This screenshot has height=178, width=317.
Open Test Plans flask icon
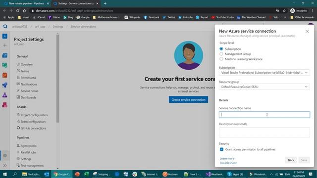pyautogui.click(x=5, y=95)
